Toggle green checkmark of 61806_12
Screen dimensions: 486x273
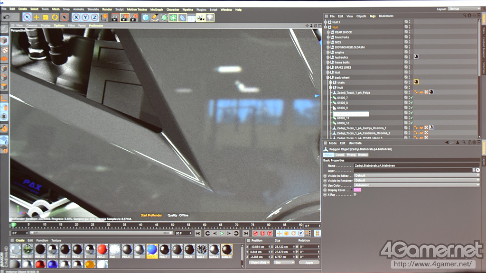(411, 123)
